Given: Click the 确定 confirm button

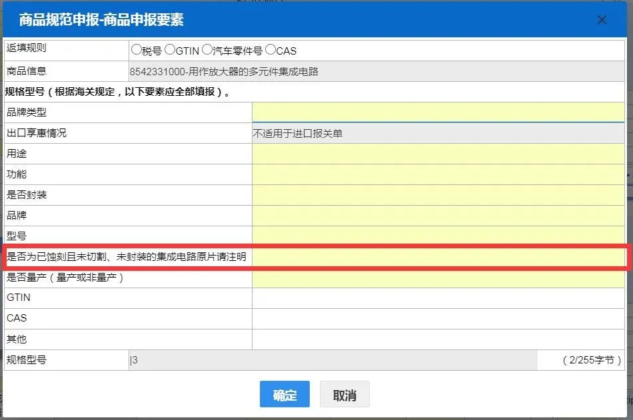Looking at the screenshot, I should tap(285, 394).
